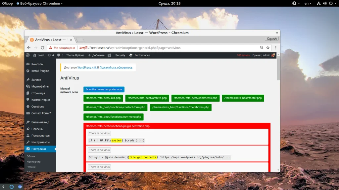The width and height of the screenshot is (339, 190).
Task: Open Веб-браузер Chromium app menu
Action: point(40,3)
